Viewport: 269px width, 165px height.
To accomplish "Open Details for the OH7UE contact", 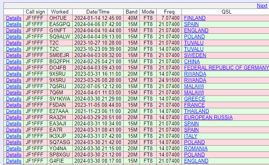I will coord(14,18).
